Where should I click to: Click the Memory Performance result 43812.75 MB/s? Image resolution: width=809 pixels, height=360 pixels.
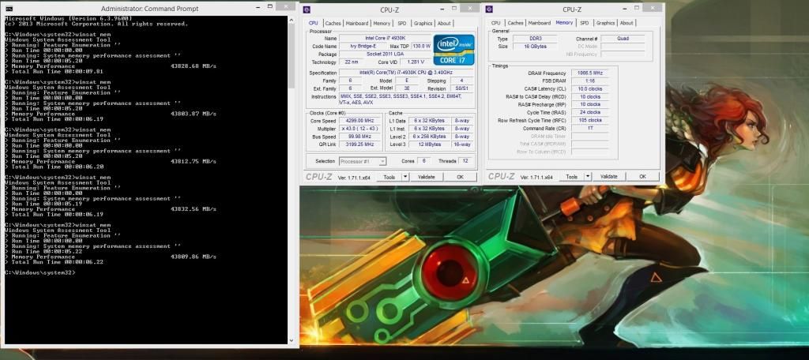[194, 161]
